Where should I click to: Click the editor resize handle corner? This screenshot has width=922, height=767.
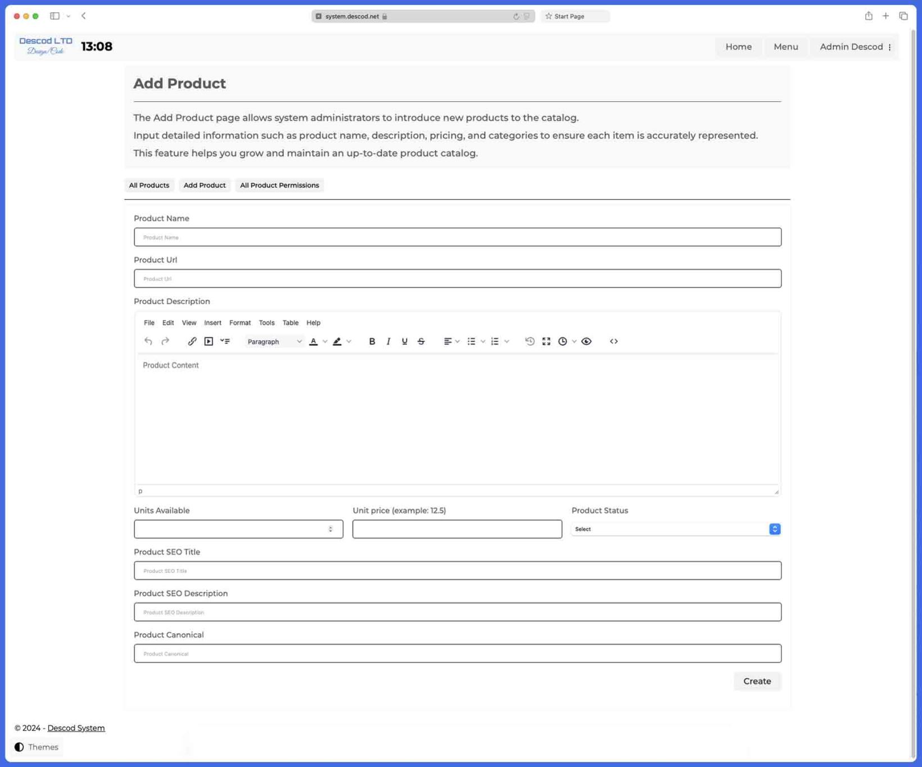(776, 491)
